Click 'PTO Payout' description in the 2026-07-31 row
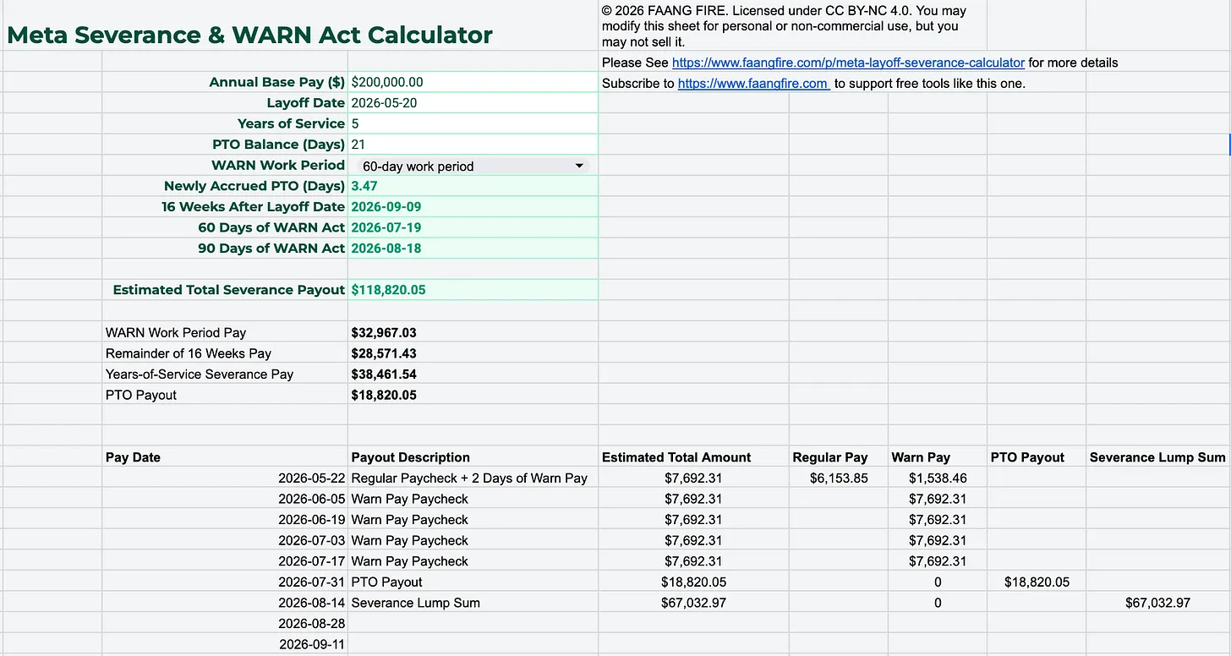Viewport: 1231px width, 656px height. (x=386, y=582)
